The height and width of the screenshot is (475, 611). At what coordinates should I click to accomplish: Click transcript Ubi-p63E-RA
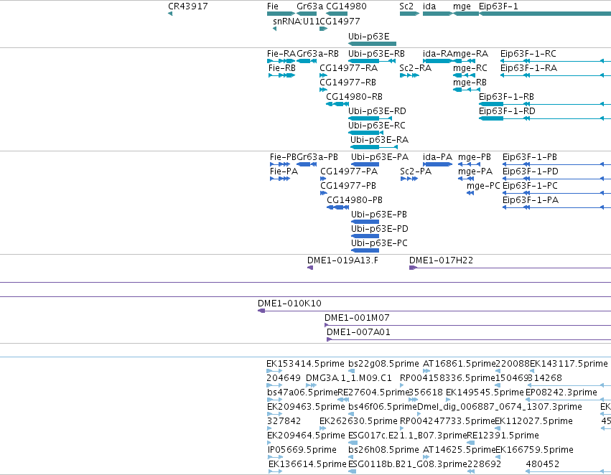tap(380, 140)
